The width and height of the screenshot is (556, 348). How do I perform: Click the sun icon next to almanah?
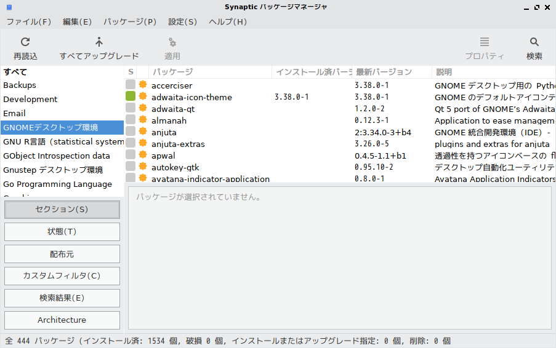pyautogui.click(x=143, y=119)
